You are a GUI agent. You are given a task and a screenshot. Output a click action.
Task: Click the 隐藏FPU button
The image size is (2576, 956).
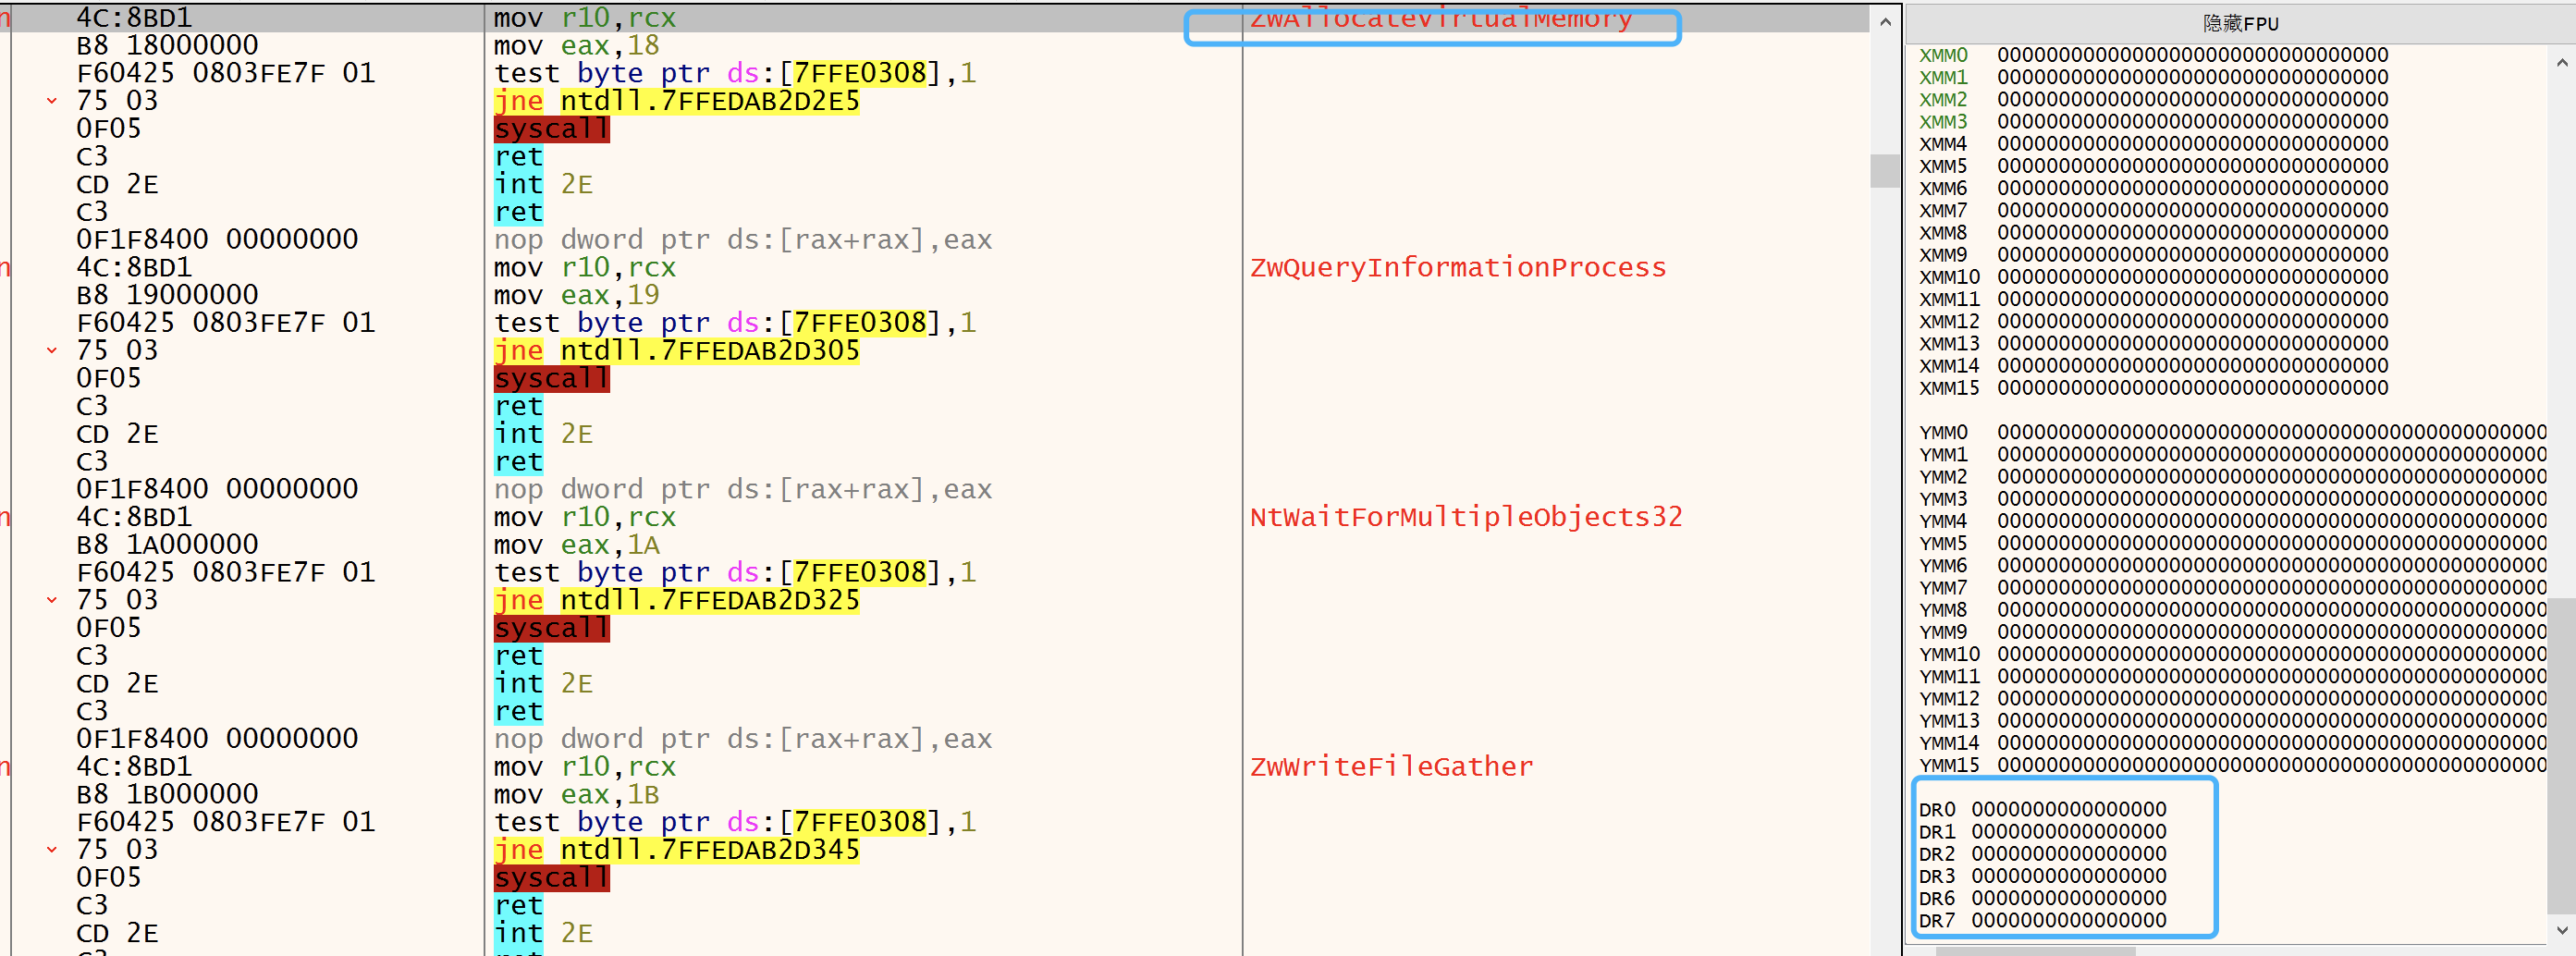coord(2240,23)
